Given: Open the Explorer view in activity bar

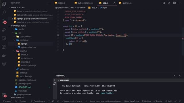Looking at the screenshot, I should click(4, 4).
